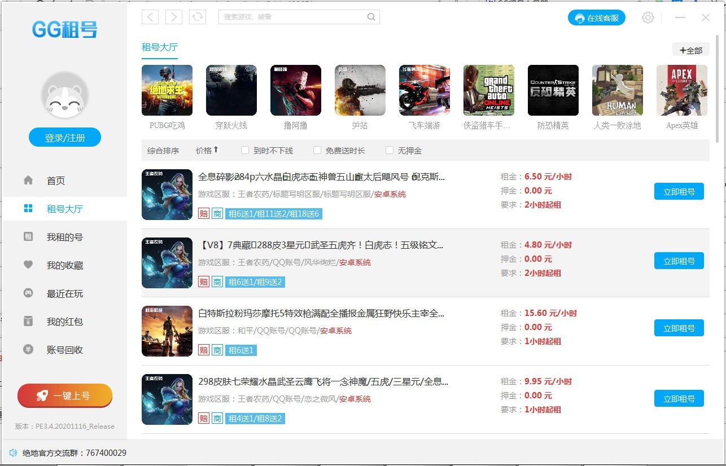Enable the 免费送时长 checkbox
Screen dimensions: 726x466
(317, 150)
